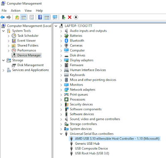
Task: Expand the Monitors category
Action: (x=61, y=85)
